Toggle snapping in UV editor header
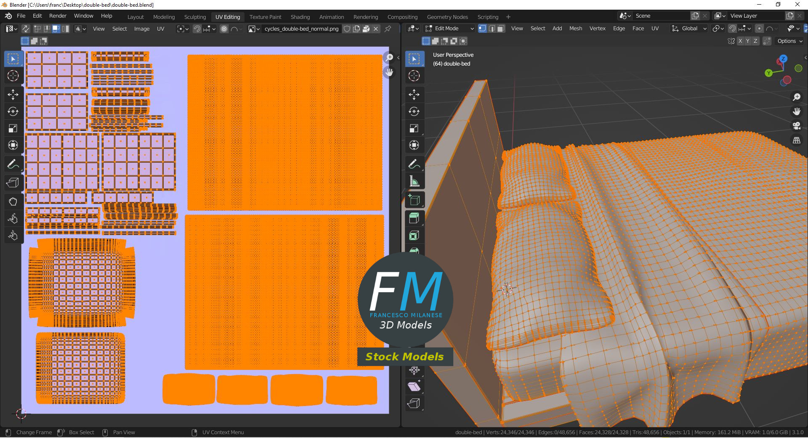The height and width of the screenshot is (438, 808). tap(197, 29)
